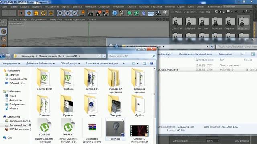
Task: Add a Cube primitive object
Action: point(115,13)
